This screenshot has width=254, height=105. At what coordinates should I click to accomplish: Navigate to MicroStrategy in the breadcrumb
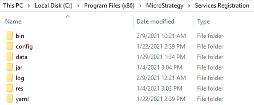pos(165,5)
